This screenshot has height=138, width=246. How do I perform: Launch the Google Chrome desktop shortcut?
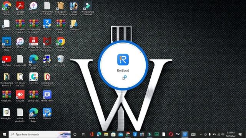click(61, 44)
